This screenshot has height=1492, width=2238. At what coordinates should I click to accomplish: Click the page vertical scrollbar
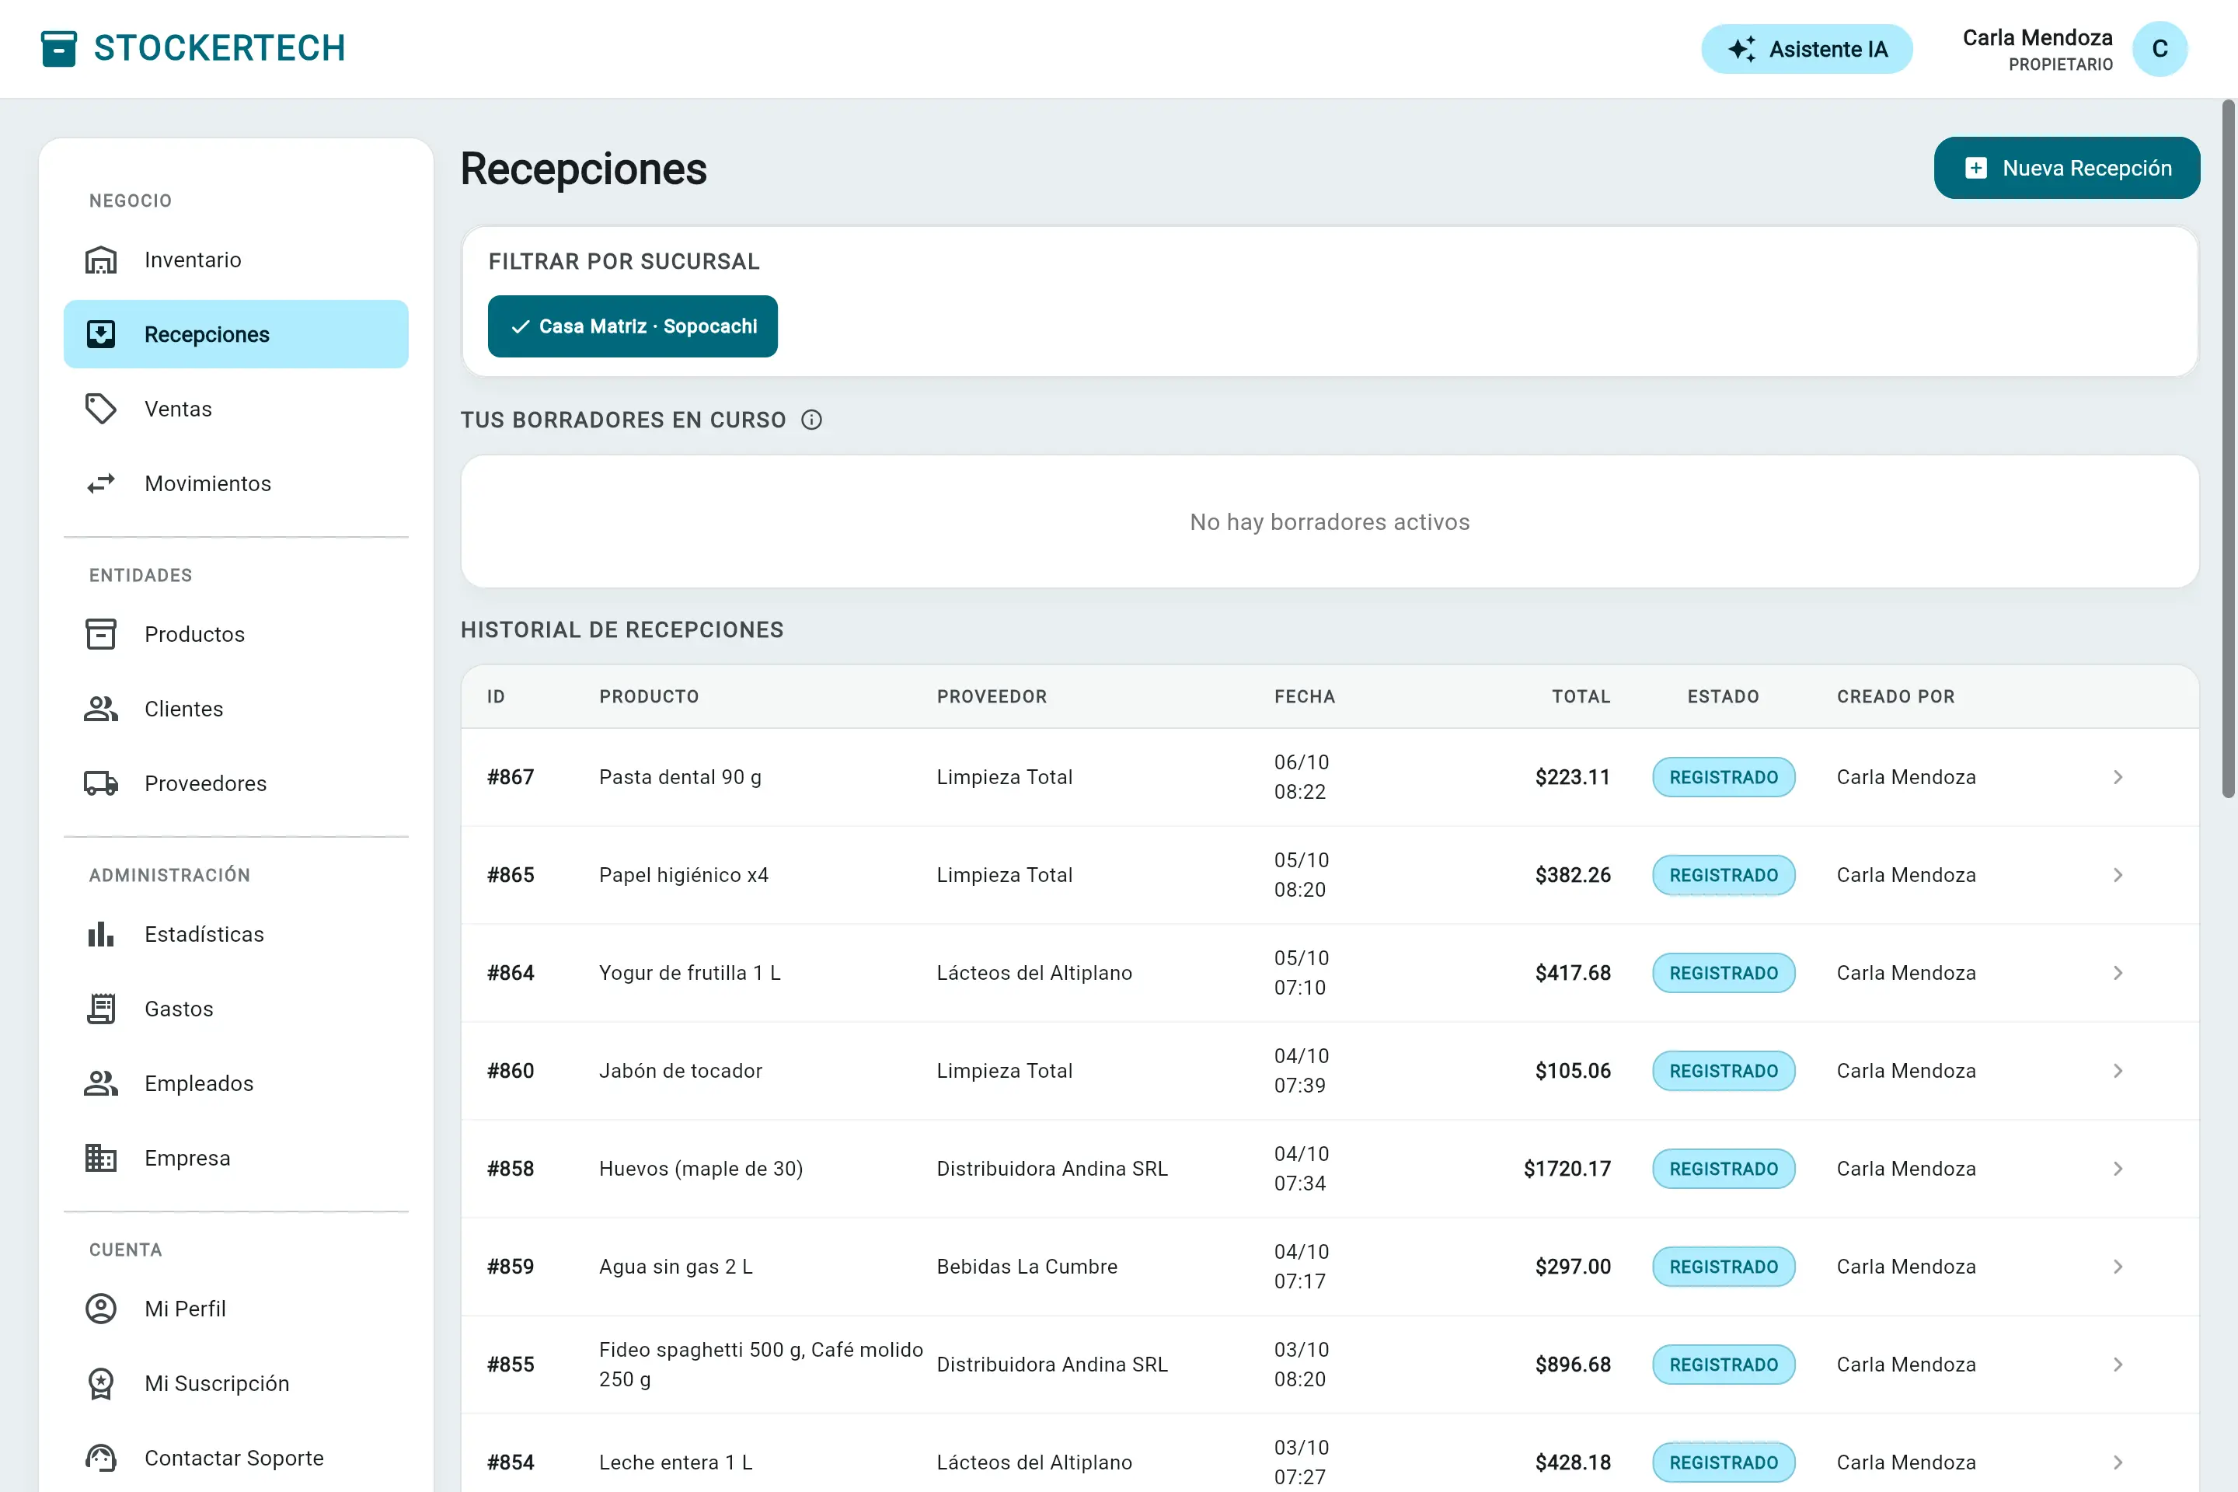pyautogui.click(x=2228, y=448)
